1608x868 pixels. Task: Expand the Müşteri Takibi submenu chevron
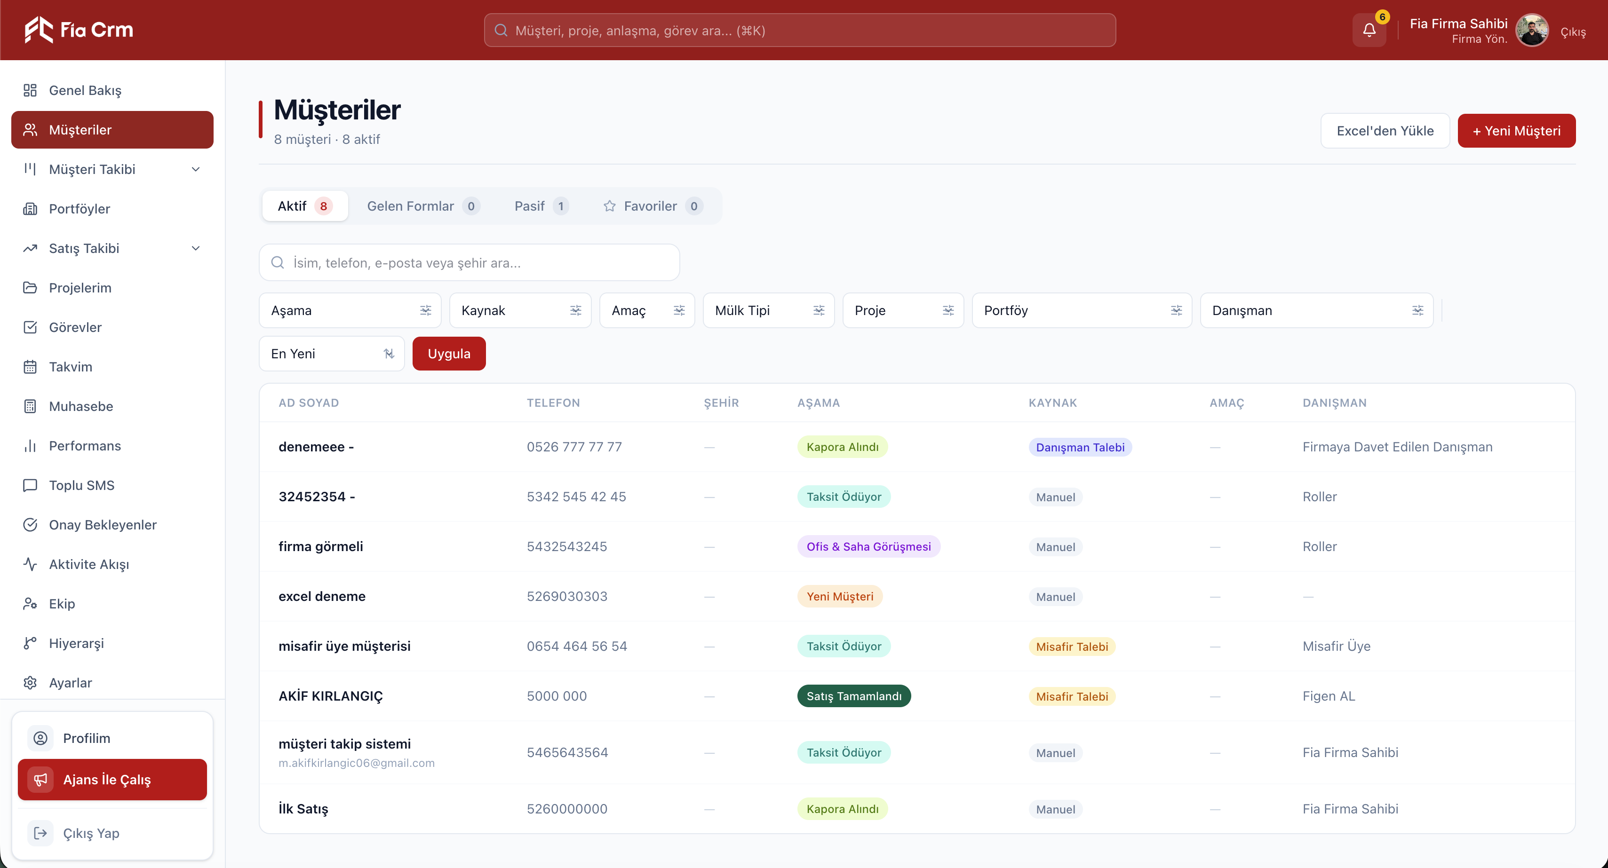(x=195, y=169)
